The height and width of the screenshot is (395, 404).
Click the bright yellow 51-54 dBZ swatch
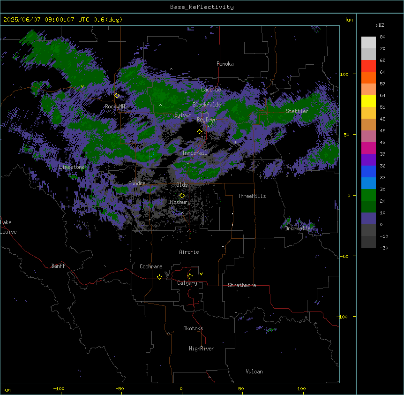click(368, 101)
